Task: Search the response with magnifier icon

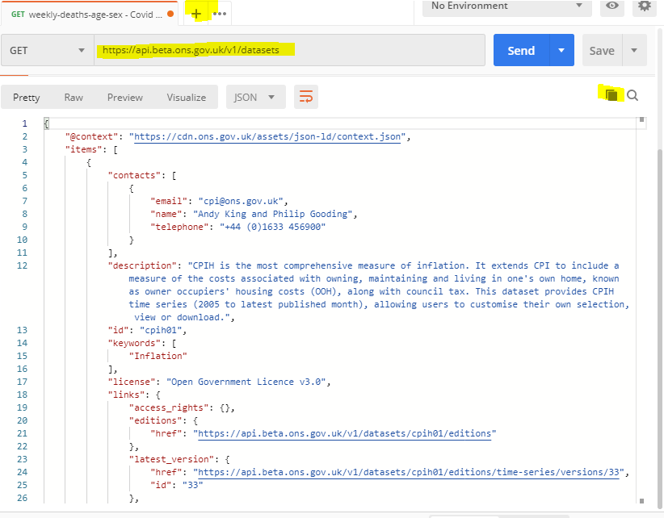Action: tap(632, 95)
